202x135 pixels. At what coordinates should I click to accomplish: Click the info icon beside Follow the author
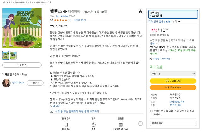(26, 75)
